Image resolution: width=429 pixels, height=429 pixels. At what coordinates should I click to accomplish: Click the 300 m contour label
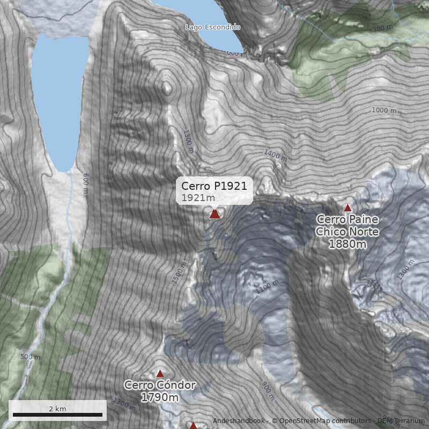pyautogui.click(x=382, y=28)
